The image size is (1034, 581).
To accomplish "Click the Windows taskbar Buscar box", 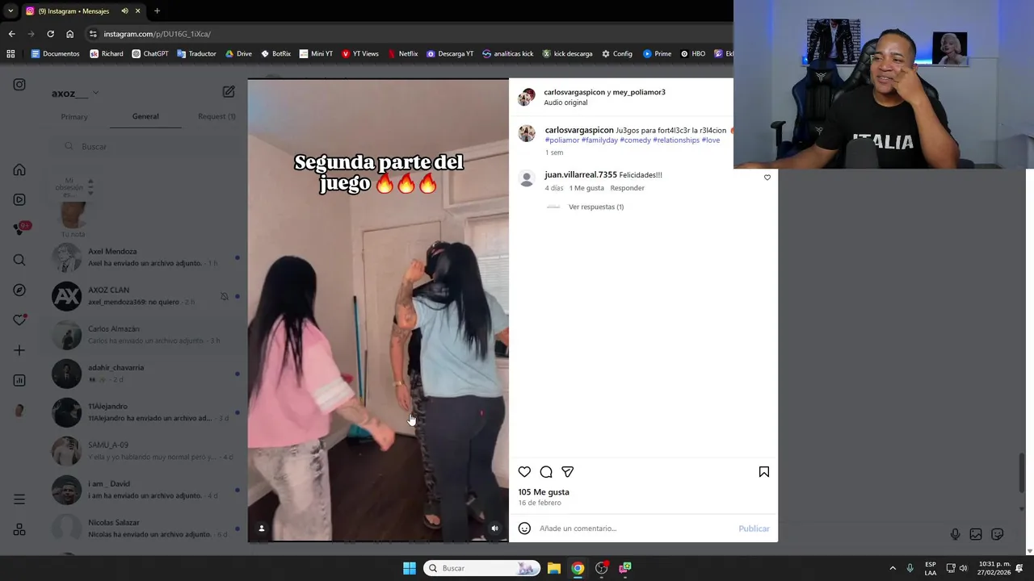I will point(481,568).
